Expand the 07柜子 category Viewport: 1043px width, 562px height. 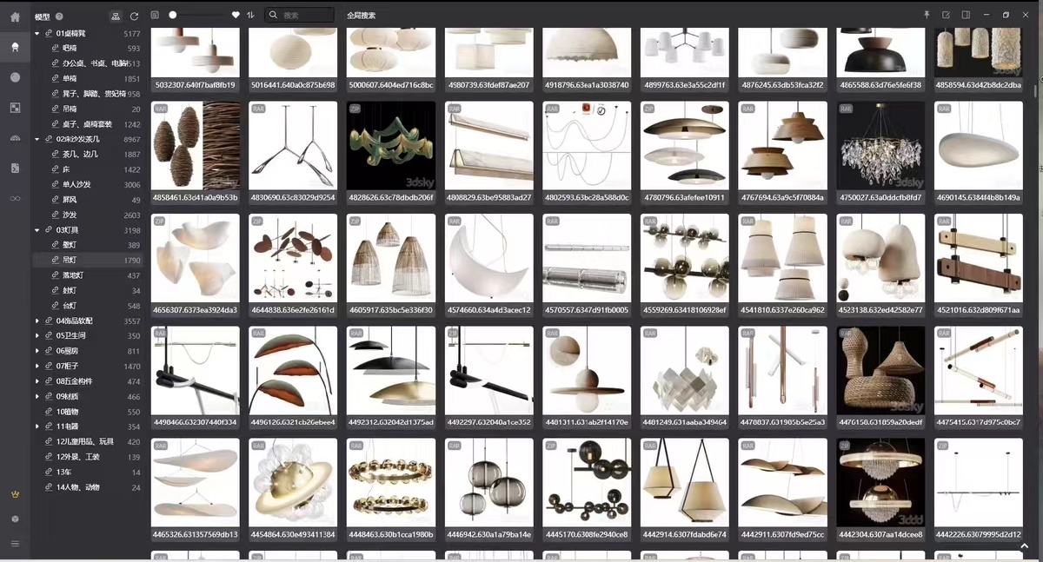[x=37, y=367]
